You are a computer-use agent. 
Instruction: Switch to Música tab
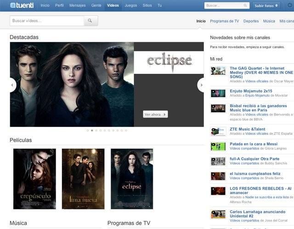coord(269,21)
